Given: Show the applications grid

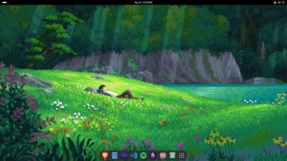Looking at the screenshot, I should (182, 155).
